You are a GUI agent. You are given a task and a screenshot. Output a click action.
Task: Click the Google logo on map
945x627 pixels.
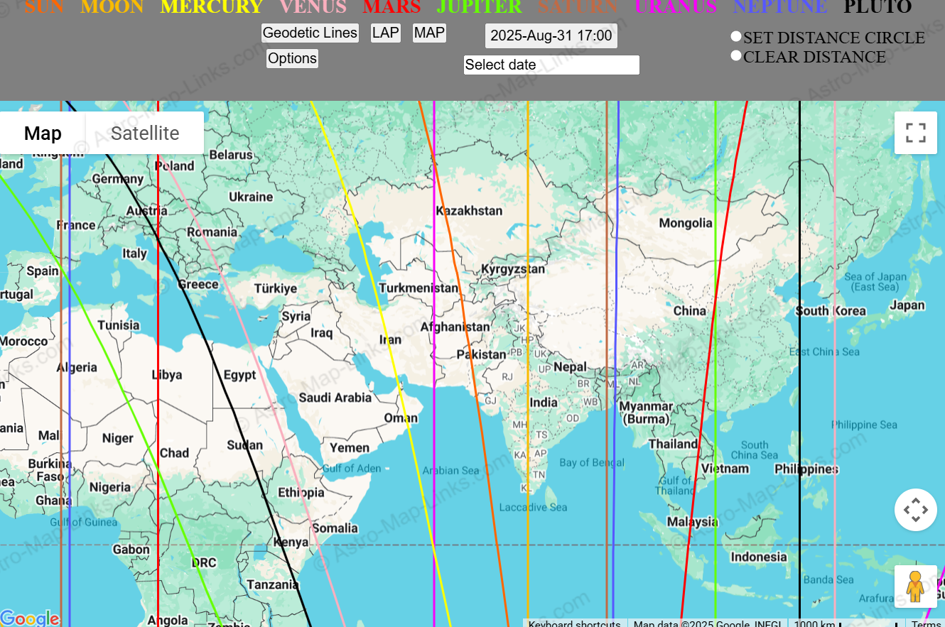pos(30,618)
